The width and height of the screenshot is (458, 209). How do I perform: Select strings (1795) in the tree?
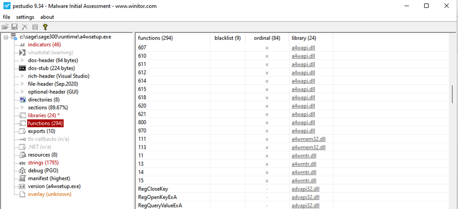(43, 163)
